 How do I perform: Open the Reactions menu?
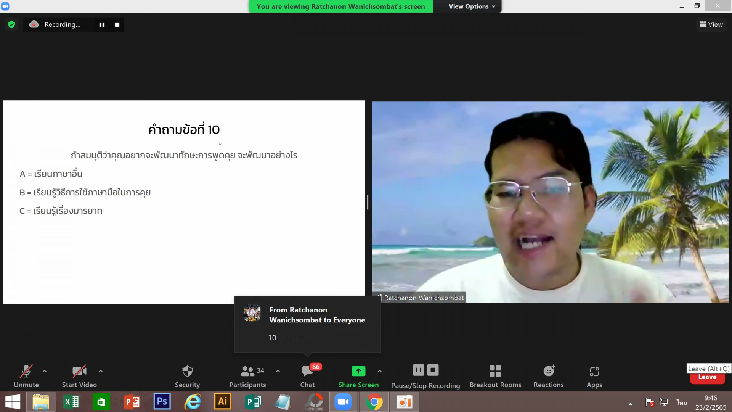click(x=549, y=376)
